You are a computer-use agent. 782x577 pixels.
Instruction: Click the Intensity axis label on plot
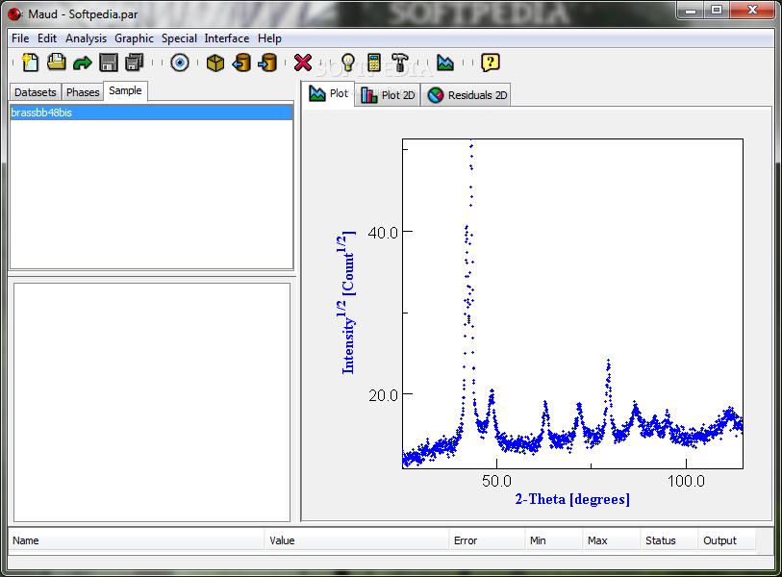(347, 303)
